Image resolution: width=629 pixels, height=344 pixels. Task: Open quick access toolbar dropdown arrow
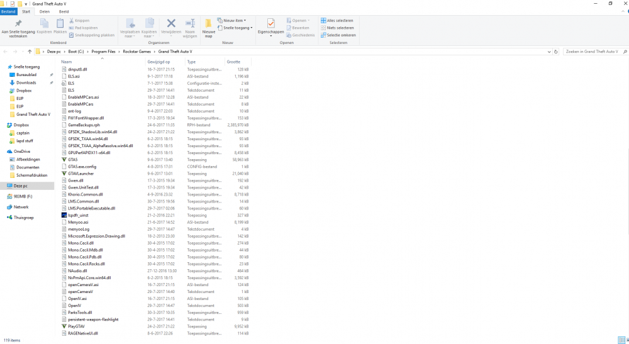coord(26,4)
